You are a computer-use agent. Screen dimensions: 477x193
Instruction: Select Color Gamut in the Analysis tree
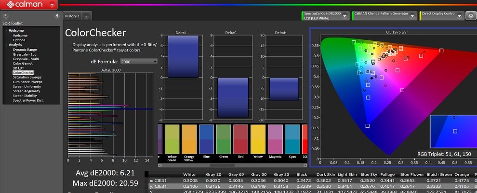coord(23,64)
